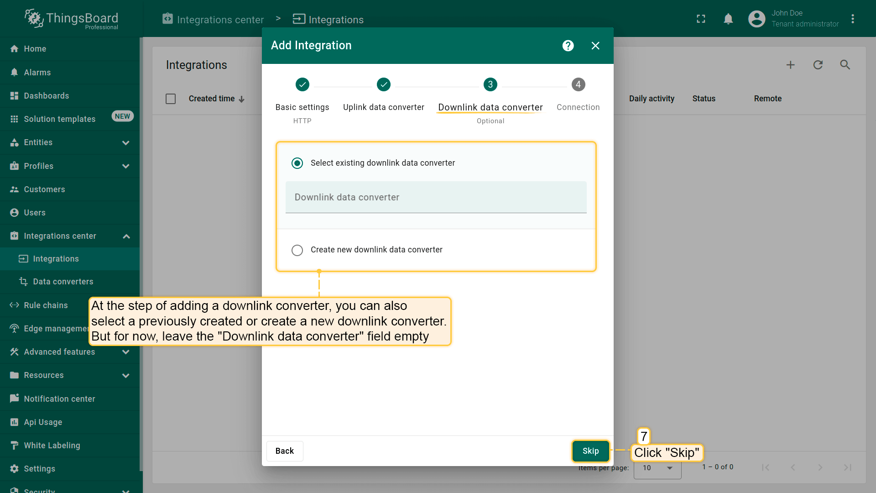
Task: Click the help question mark icon in dialog
Action: click(x=568, y=46)
